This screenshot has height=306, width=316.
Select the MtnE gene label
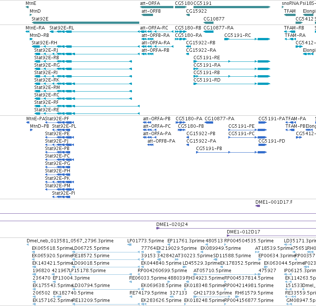pos(31,3)
